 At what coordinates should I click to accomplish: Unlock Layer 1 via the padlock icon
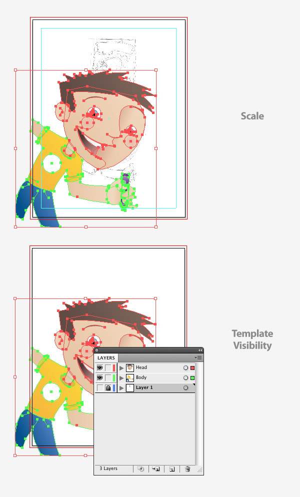coord(108,387)
